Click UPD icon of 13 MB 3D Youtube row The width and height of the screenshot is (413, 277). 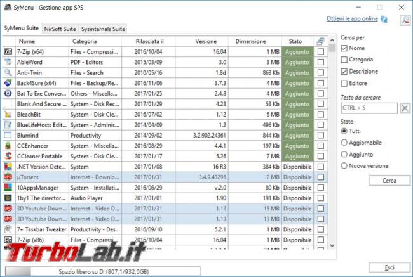[x=8, y=219]
